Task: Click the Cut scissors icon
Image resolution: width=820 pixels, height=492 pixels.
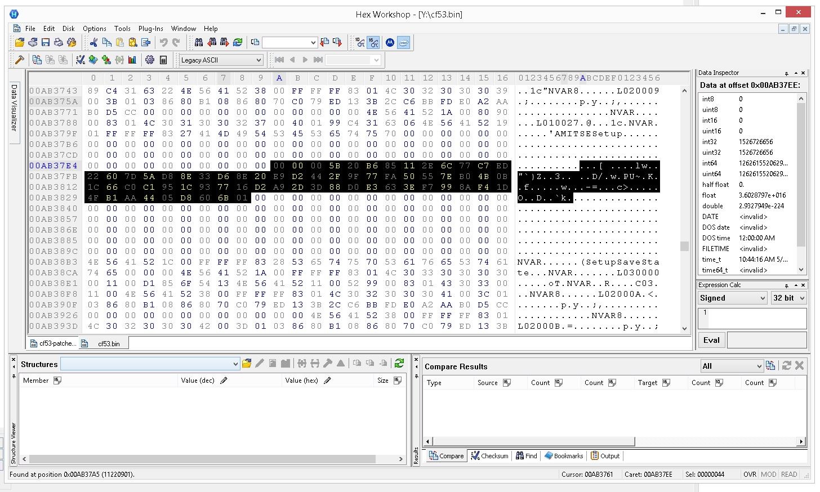Action: [x=94, y=42]
